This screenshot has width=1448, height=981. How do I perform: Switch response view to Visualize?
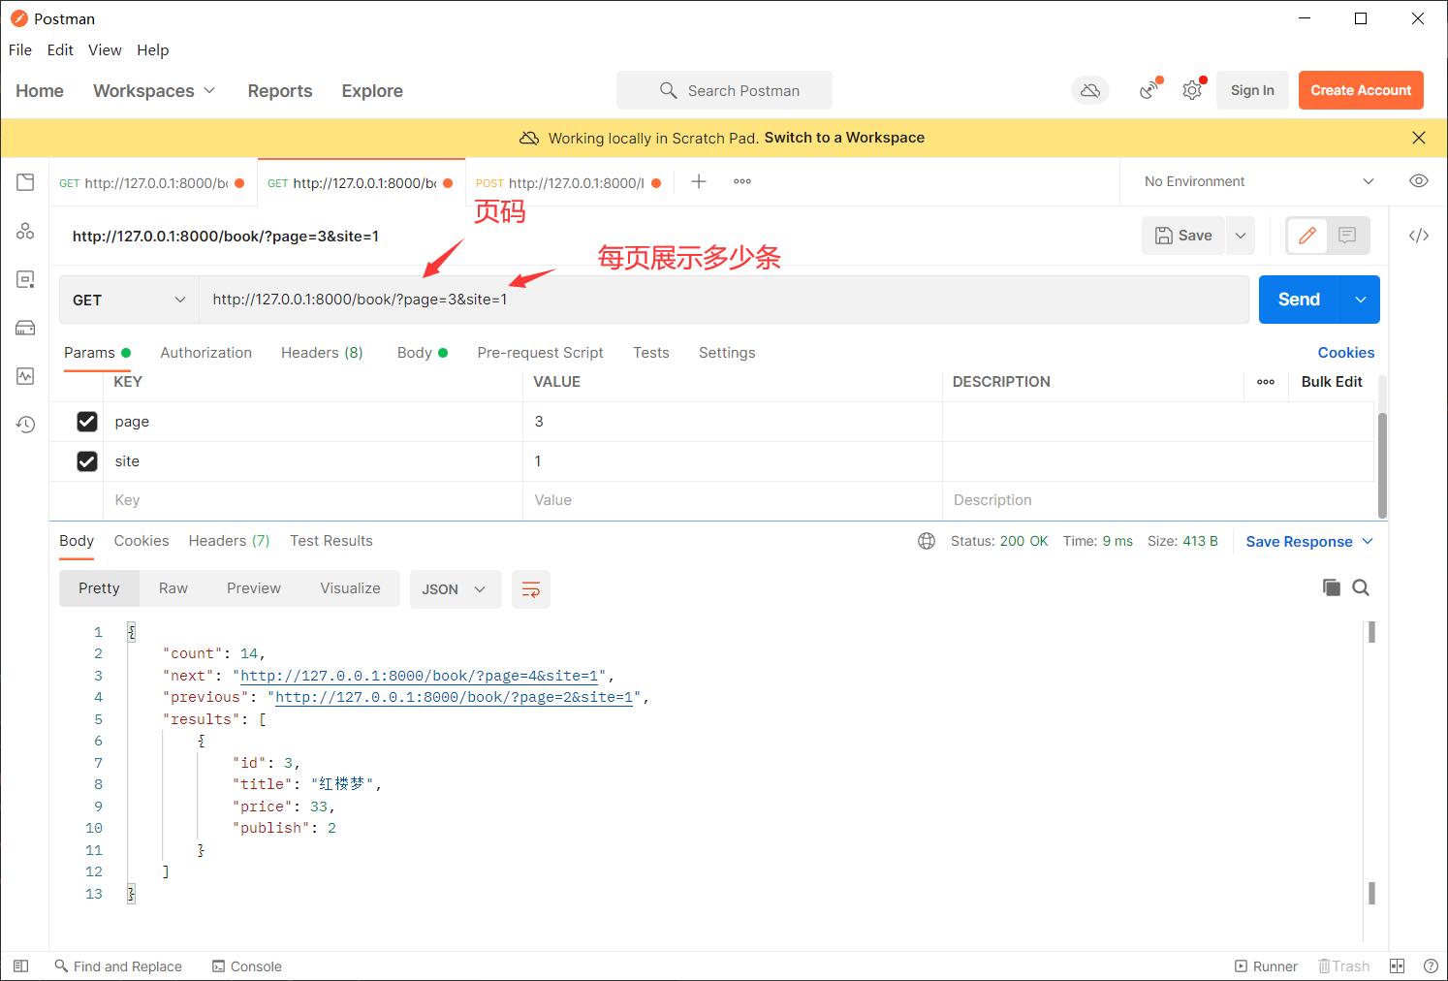pos(350,587)
